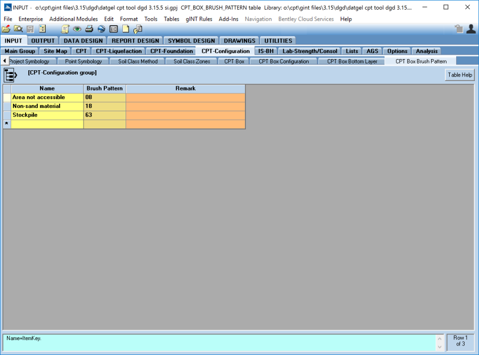Image resolution: width=479 pixels, height=355 pixels.
Task: Click the open project folder icon
Action: (6, 29)
